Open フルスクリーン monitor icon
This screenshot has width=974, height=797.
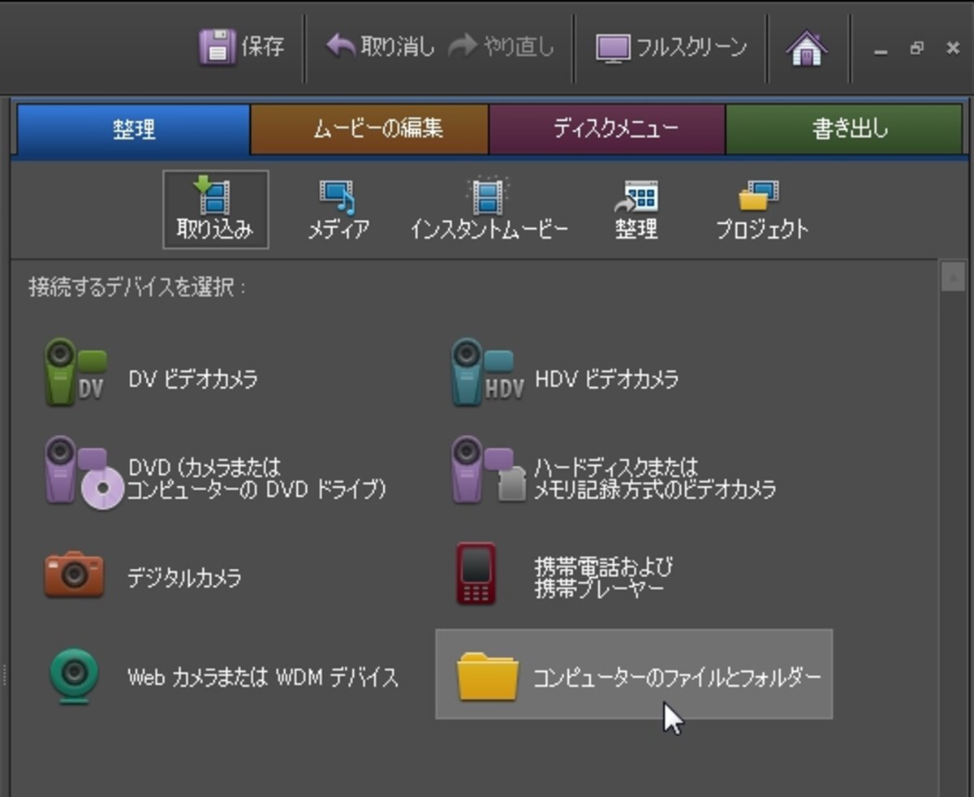click(x=613, y=49)
